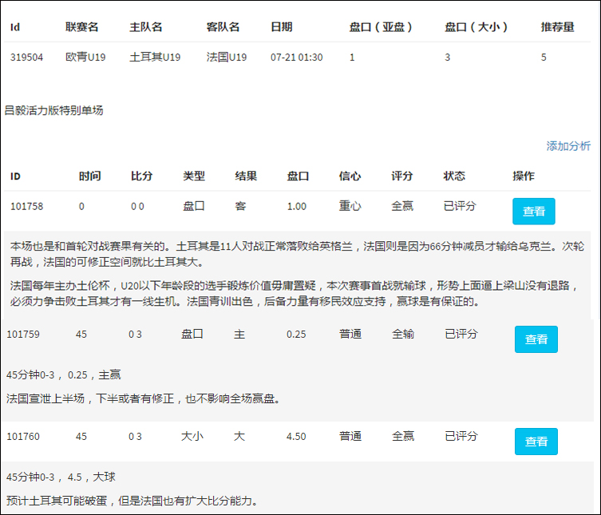Viewport: 601px width, 515px height.
Task: Click confidence 重心 in row 101758
Action: 350,206
